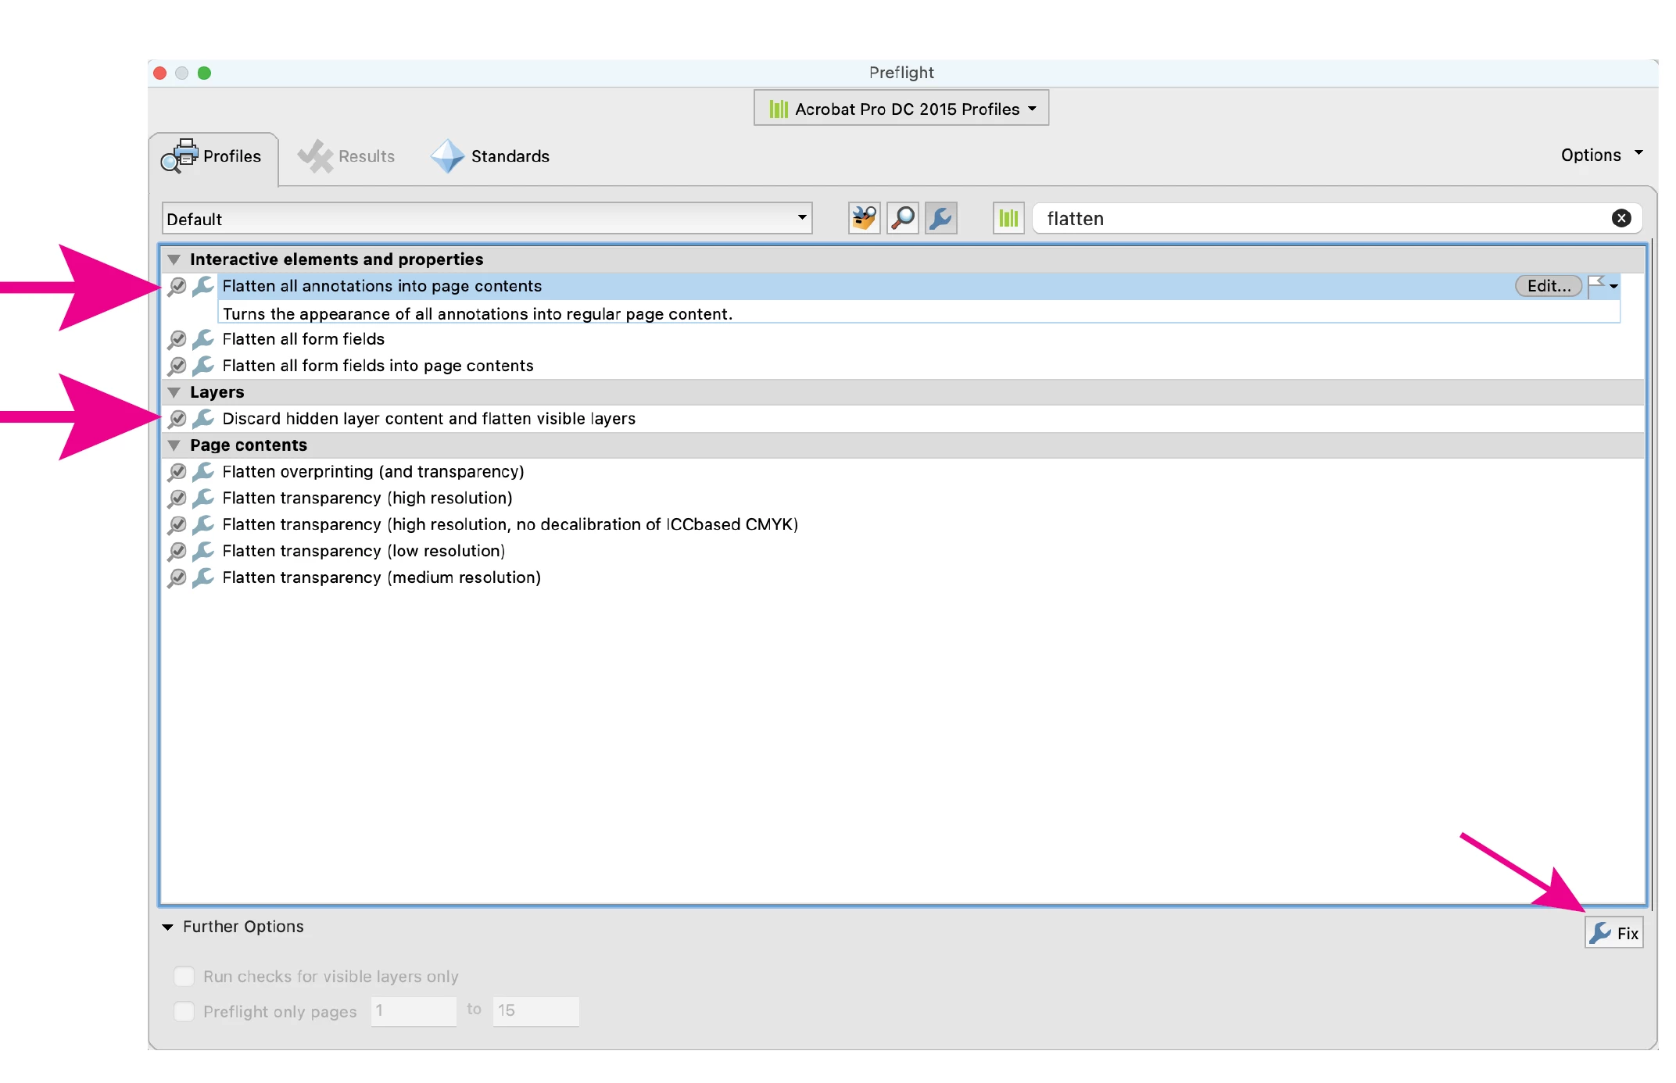Select Discard hidden layer content fixup

pos(428,419)
